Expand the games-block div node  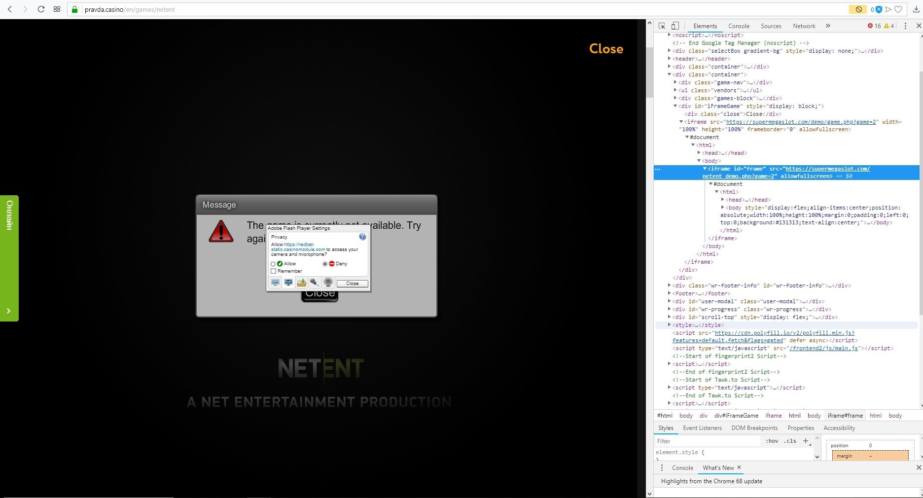point(675,98)
